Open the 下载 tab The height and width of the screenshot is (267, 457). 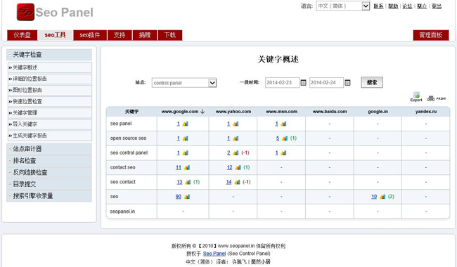[170, 35]
